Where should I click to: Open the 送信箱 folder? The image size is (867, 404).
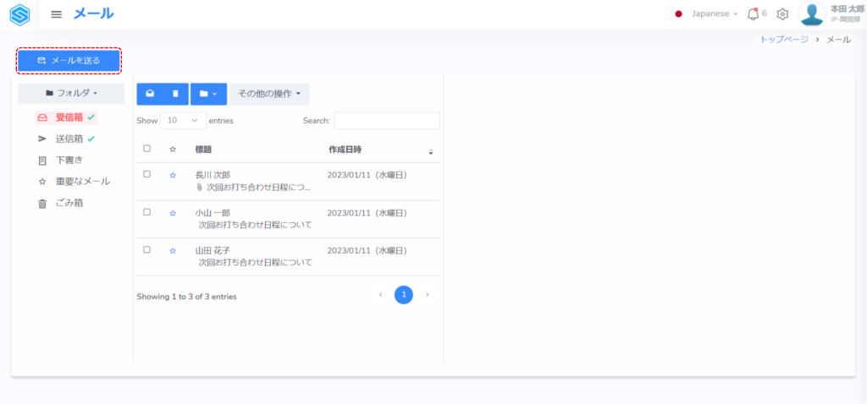68,139
